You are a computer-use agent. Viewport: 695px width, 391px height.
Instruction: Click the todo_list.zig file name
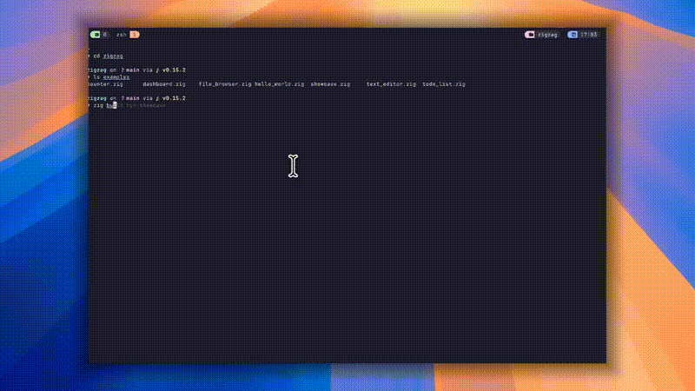[444, 84]
